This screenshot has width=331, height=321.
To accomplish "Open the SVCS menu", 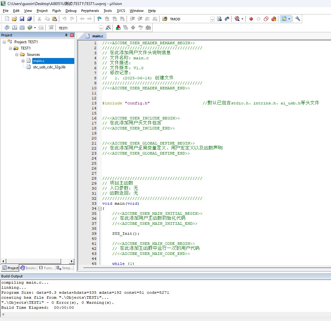I will pyautogui.click(x=121, y=11).
